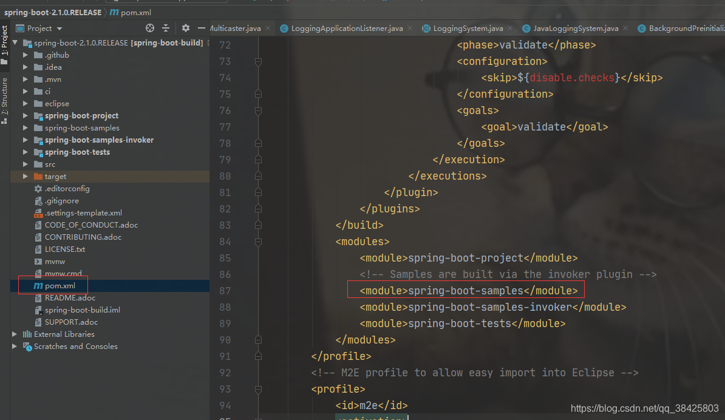Expand the .mvn folder
725x420 pixels.
click(x=26, y=79)
